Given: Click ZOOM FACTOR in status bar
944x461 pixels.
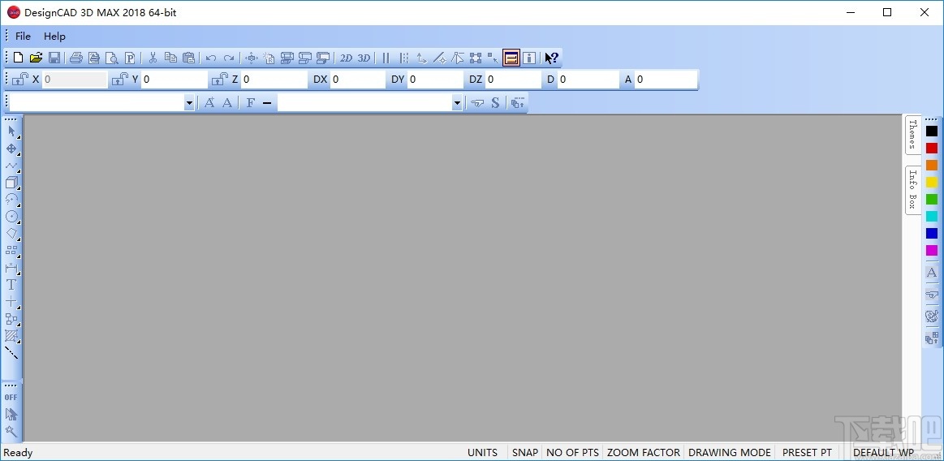Looking at the screenshot, I should click(644, 453).
